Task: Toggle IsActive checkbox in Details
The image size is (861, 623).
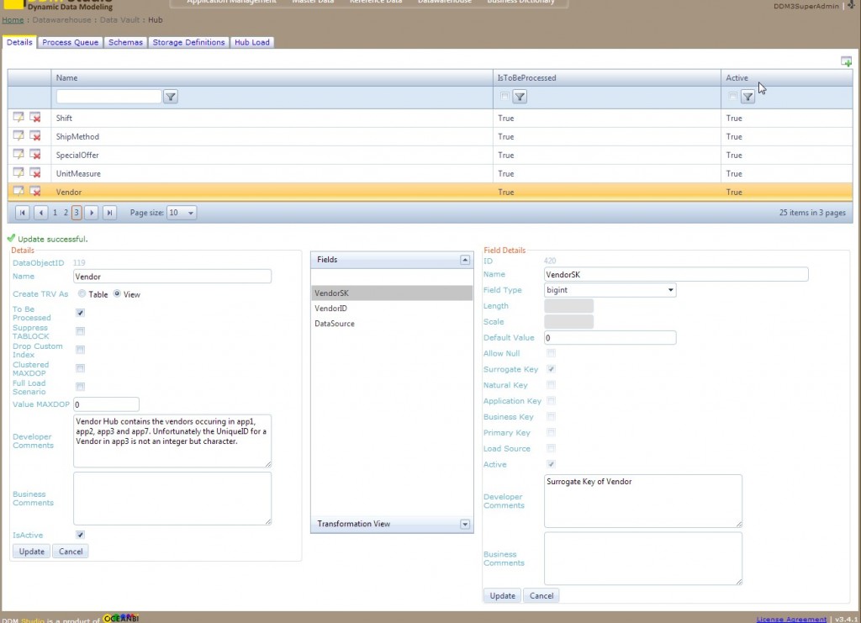Action: pyautogui.click(x=80, y=535)
